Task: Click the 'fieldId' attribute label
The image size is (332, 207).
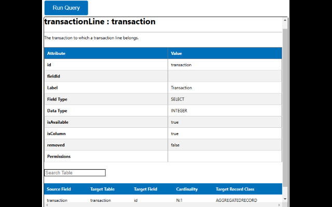Action: (x=53, y=76)
